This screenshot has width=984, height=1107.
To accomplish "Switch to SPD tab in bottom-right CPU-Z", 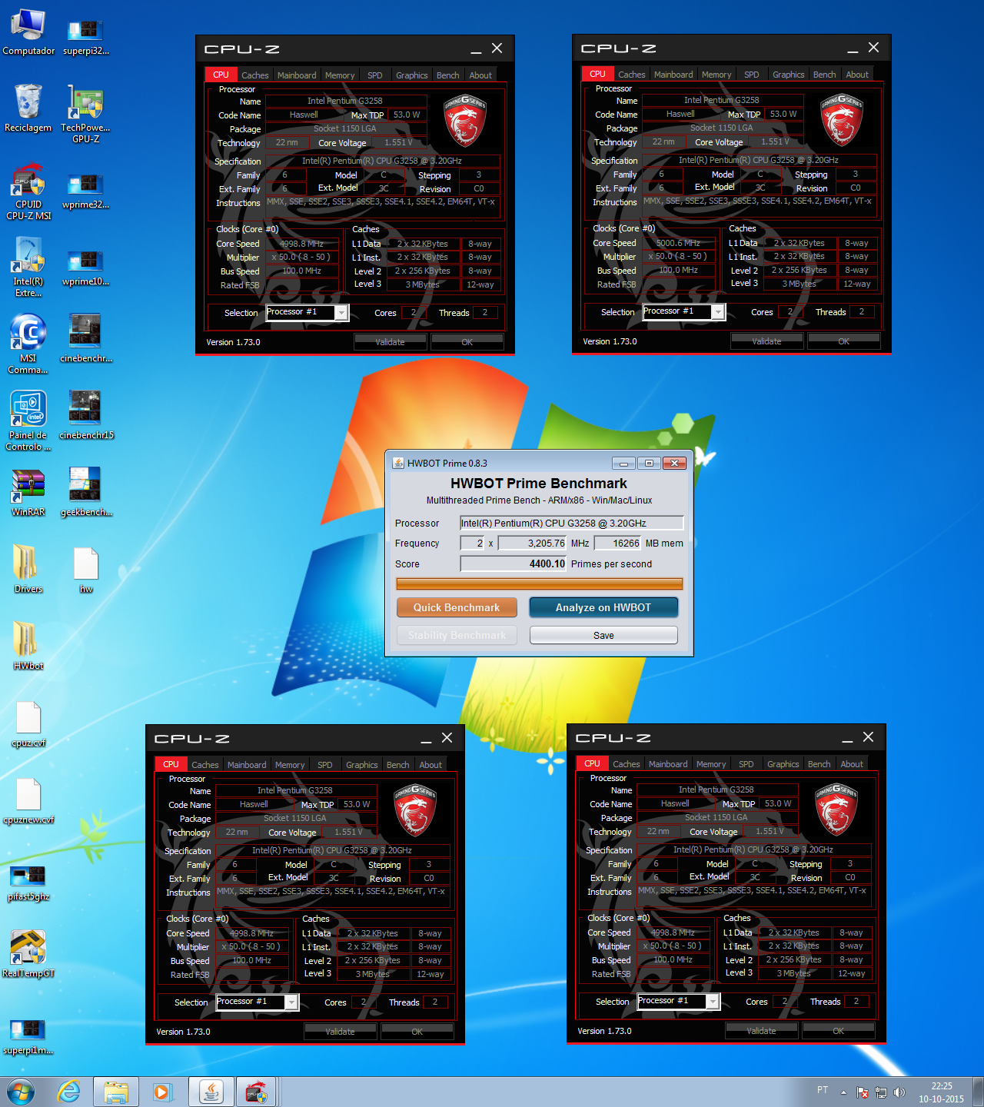I will [746, 764].
